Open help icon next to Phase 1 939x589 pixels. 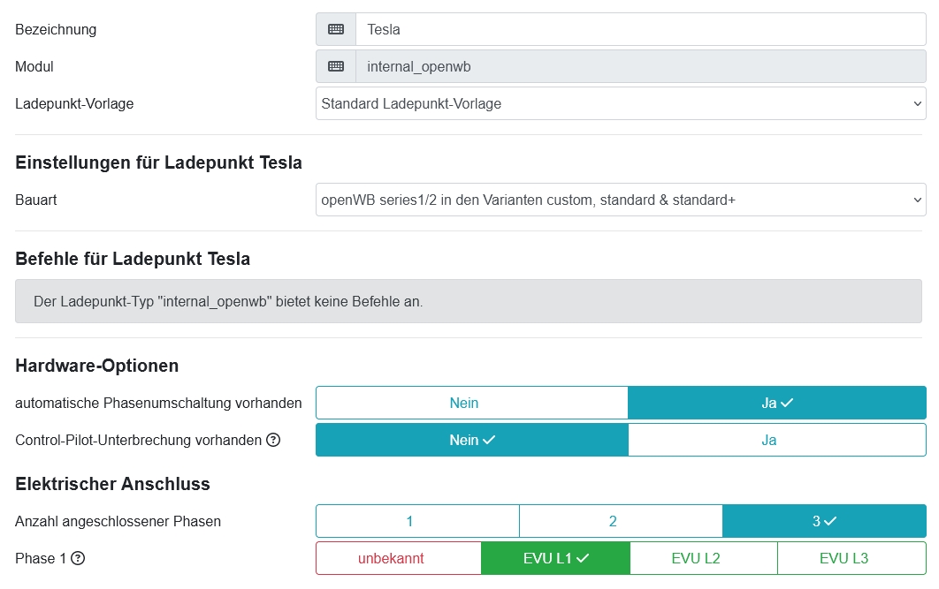[x=78, y=558]
